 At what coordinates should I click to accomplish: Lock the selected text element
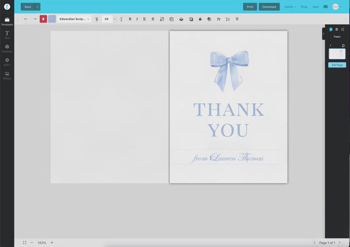(x=200, y=19)
